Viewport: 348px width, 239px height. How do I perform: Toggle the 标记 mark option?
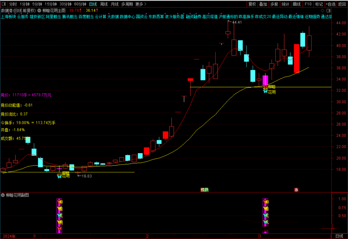tap(319, 4)
